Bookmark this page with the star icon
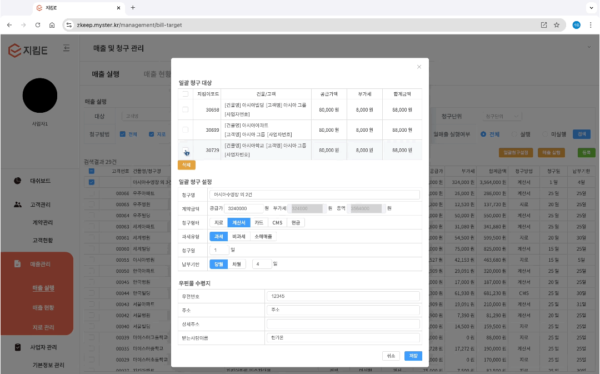 coord(557,25)
